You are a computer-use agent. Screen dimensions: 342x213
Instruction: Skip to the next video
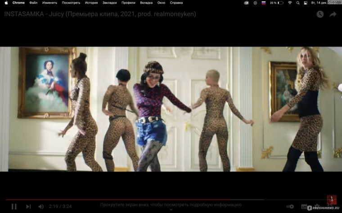point(28,206)
